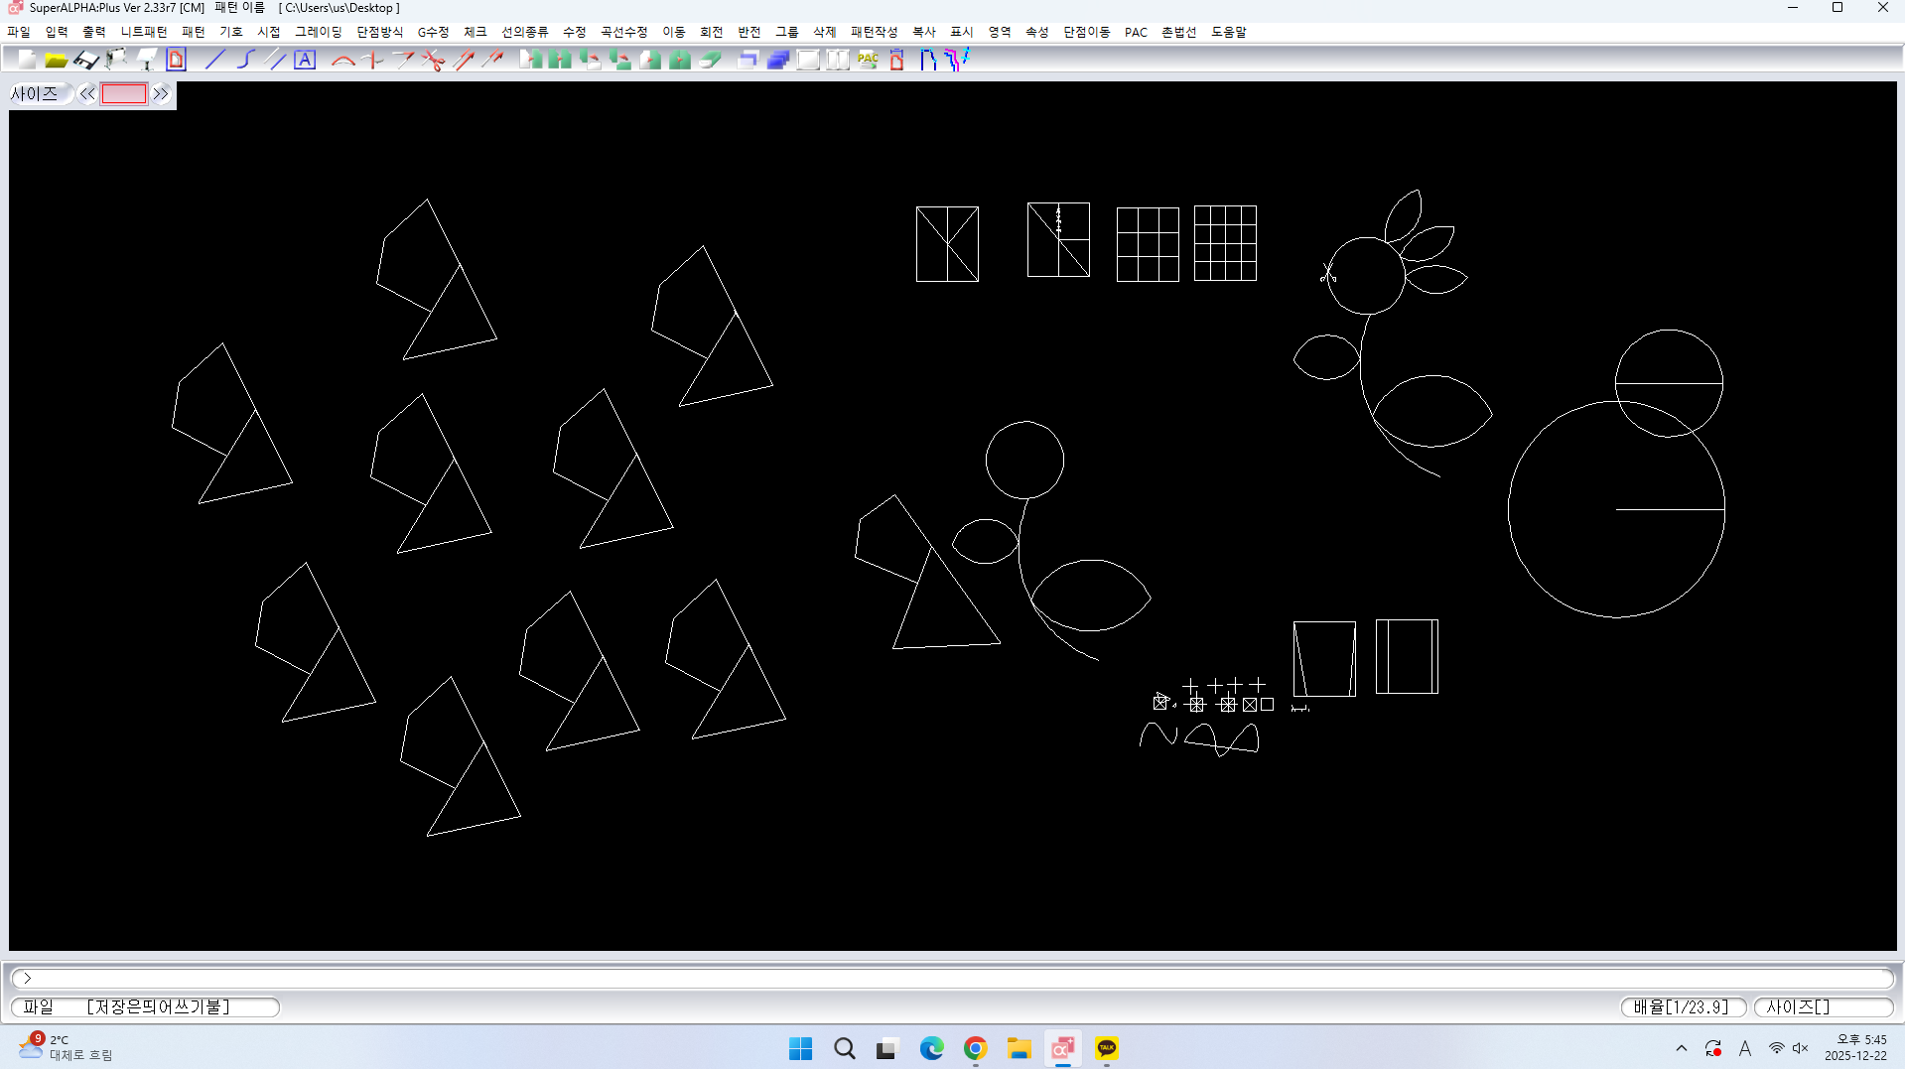This screenshot has height=1069, width=1905.
Task: Open the 그레이딩 menu
Action: coord(318,32)
